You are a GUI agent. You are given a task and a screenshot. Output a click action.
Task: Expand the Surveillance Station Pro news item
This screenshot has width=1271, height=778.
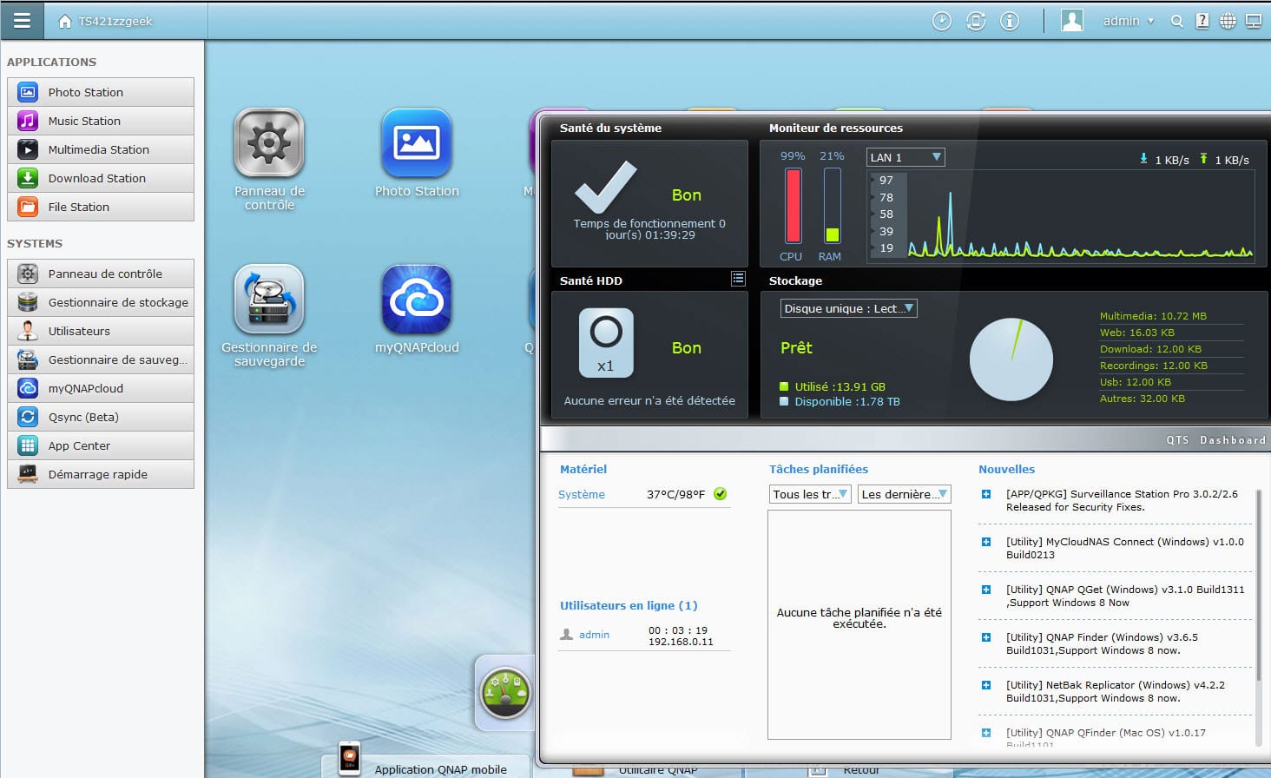[x=986, y=494]
